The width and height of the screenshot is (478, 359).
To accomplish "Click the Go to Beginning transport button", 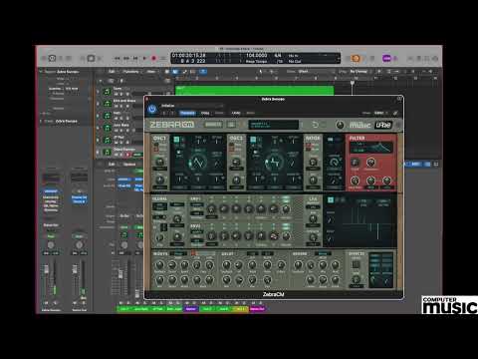I will [x=135, y=58].
